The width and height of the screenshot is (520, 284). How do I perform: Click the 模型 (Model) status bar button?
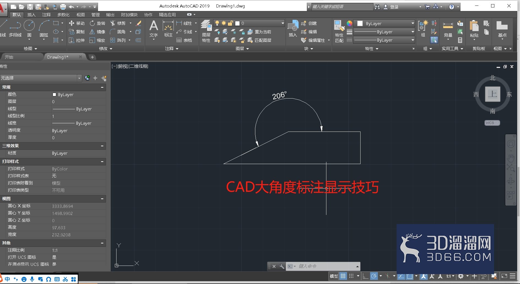tap(334, 276)
